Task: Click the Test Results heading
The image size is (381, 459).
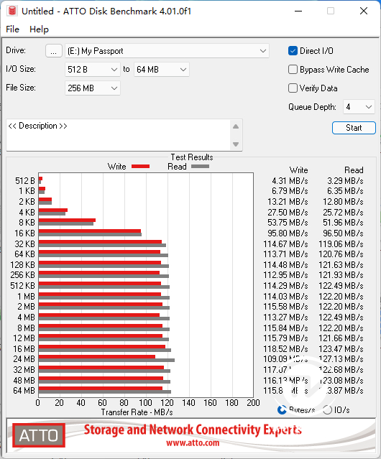Action: (x=192, y=157)
